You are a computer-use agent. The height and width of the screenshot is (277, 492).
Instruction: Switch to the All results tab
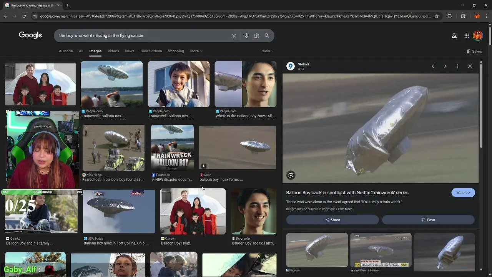pyautogui.click(x=81, y=51)
